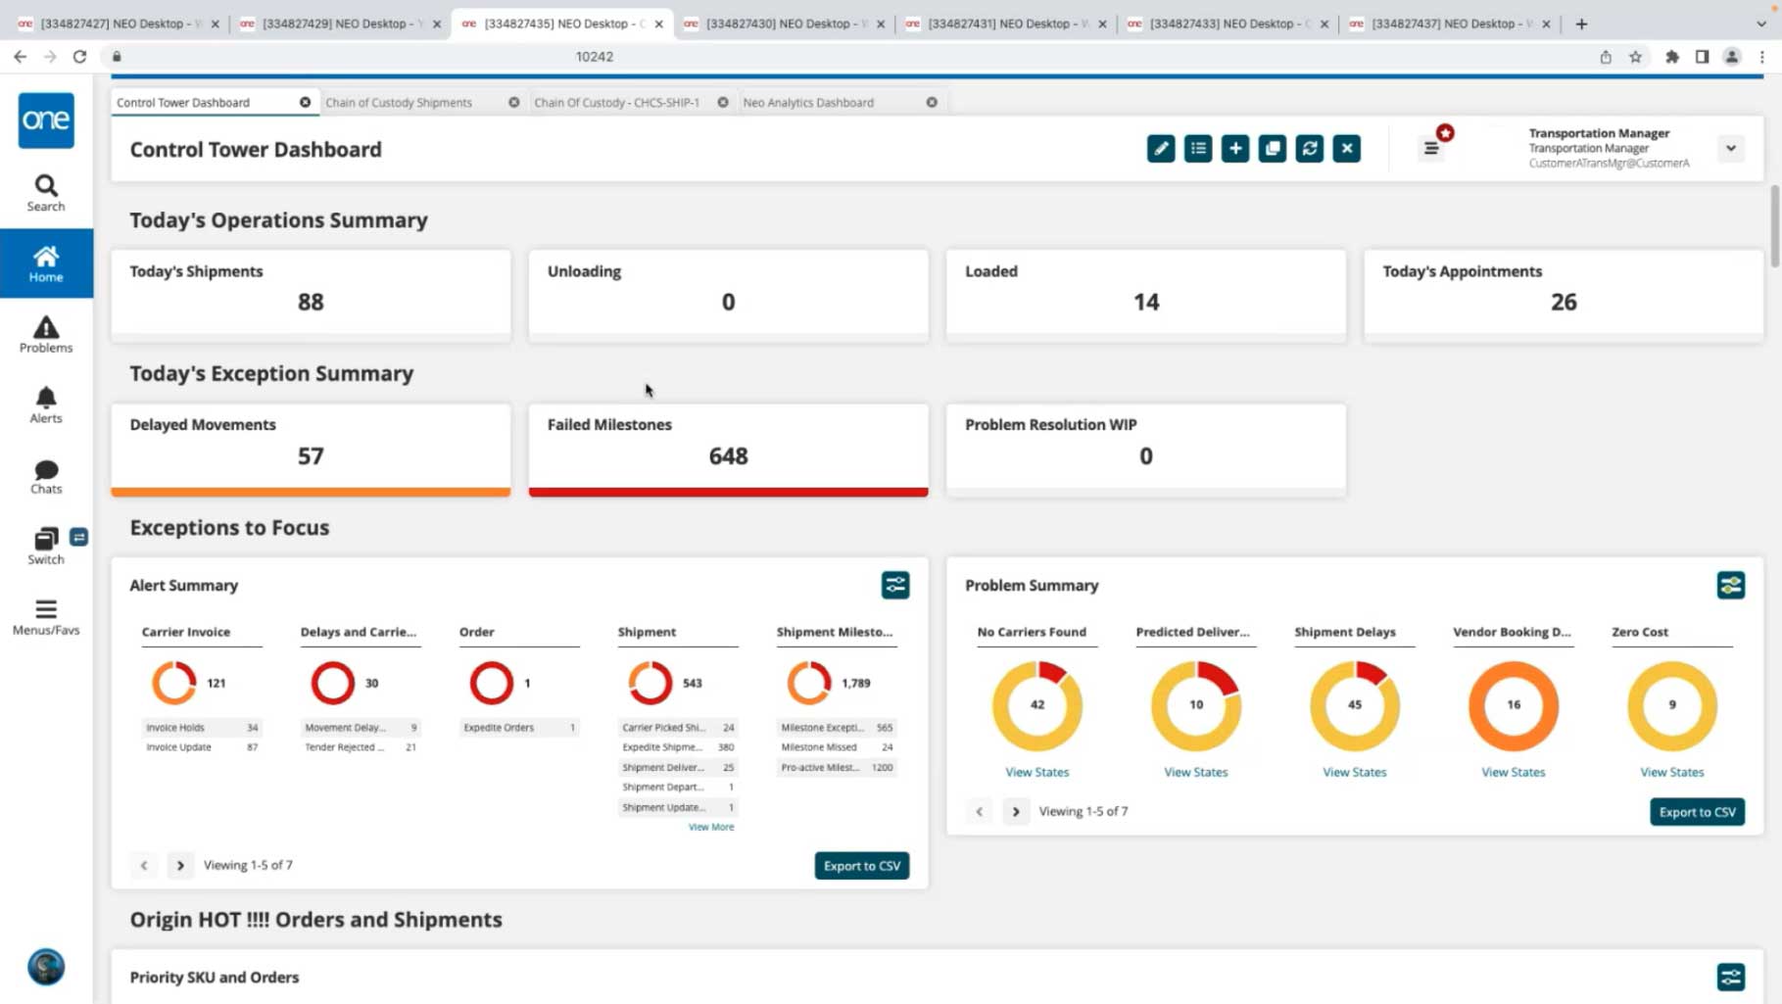Open Alert Summary filter settings icon
The image size is (1782, 1004).
(894, 585)
